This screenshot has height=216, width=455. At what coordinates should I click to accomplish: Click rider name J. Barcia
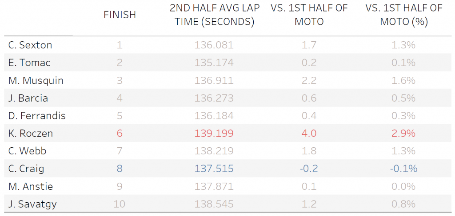(28, 98)
